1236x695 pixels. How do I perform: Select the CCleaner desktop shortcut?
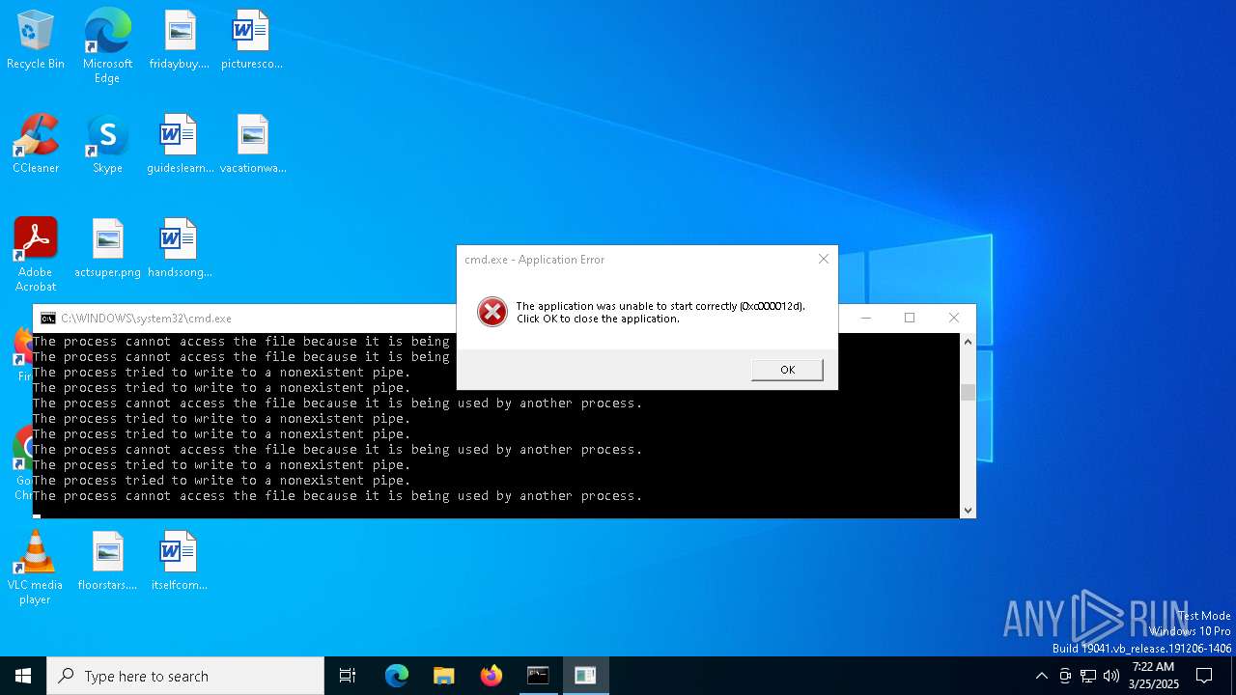(x=36, y=145)
